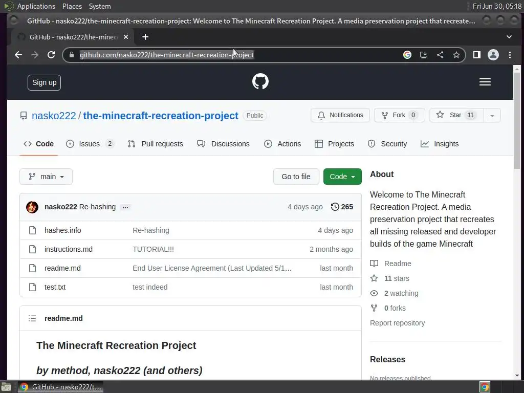Click the Fork button
This screenshot has width=524, height=393.
(x=399, y=115)
